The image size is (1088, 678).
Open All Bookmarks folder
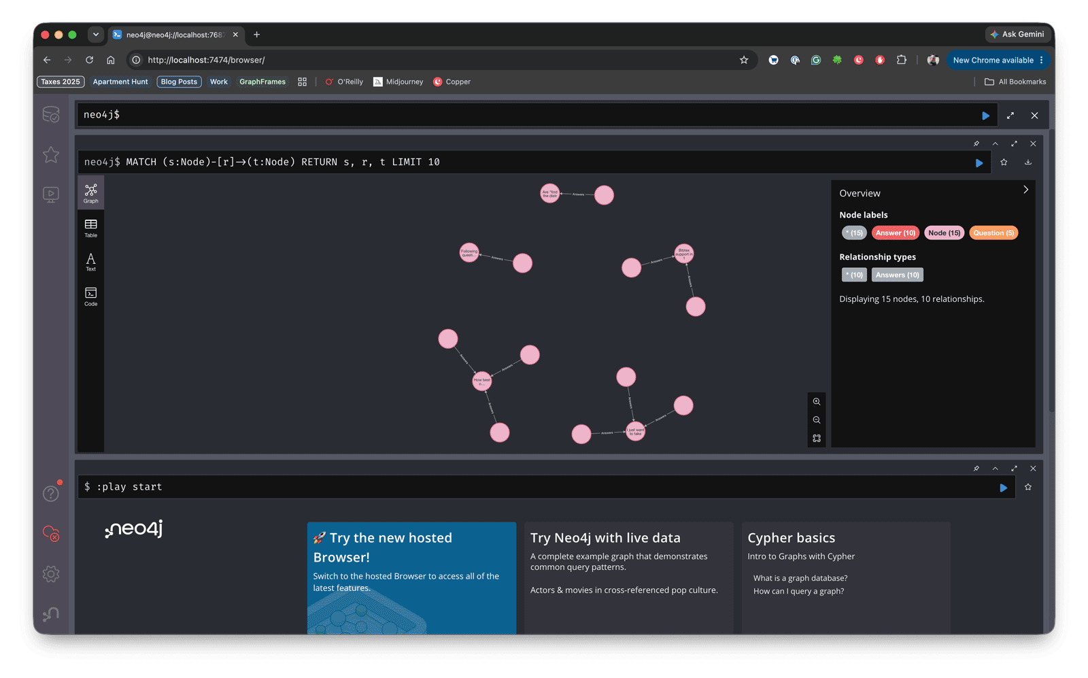1015,82
